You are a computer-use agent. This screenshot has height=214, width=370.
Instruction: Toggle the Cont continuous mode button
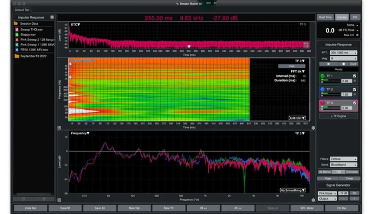pos(353,64)
